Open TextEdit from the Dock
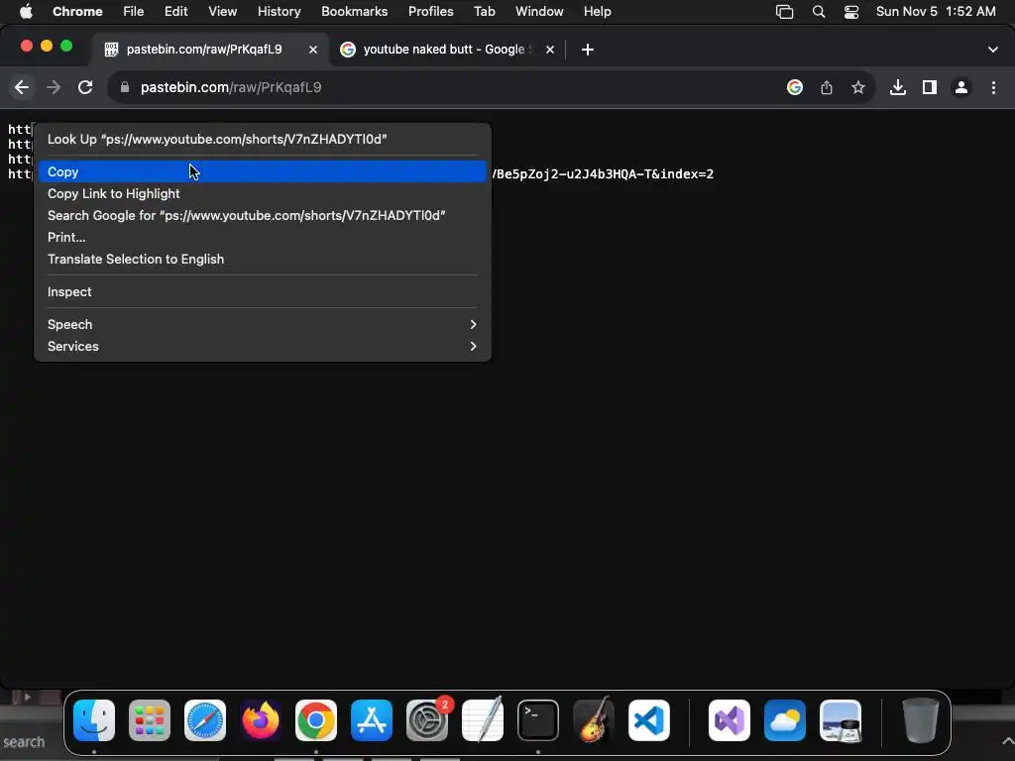The width and height of the screenshot is (1015, 761). [483, 720]
